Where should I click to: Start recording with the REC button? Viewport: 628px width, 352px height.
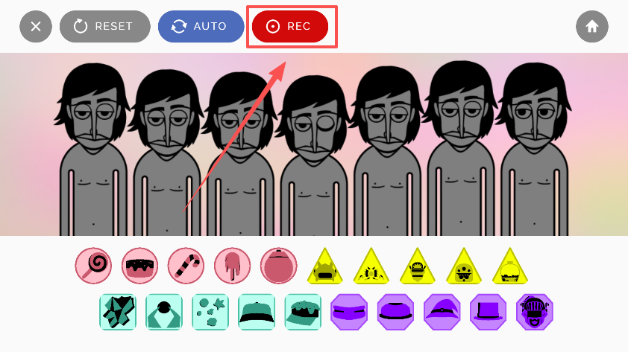tap(290, 26)
